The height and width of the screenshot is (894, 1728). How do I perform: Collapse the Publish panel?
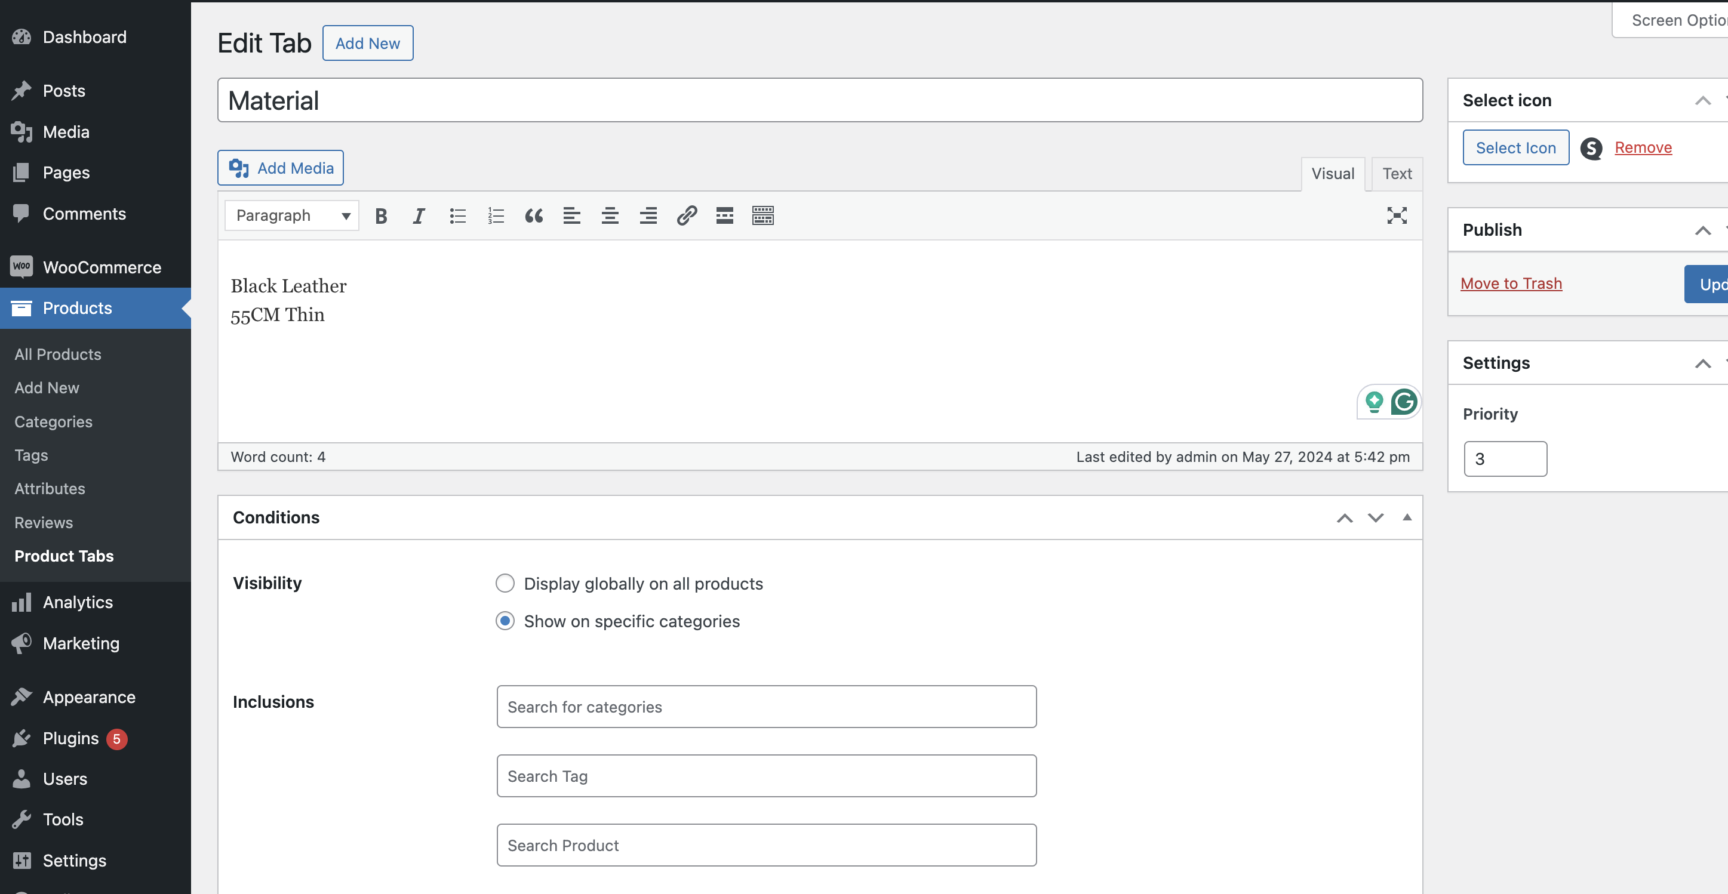pos(1702,230)
